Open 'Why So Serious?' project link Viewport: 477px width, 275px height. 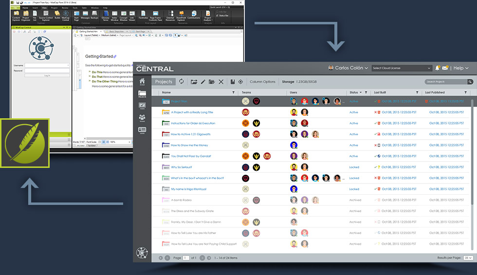tap(181, 167)
